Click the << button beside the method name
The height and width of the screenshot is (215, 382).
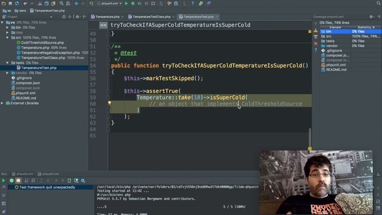click(x=103, y=25)
